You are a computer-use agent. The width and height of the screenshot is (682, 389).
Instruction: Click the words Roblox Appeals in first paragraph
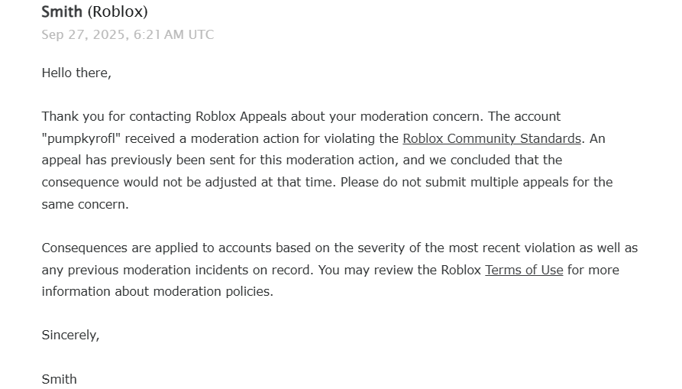[x=241, y=117]
